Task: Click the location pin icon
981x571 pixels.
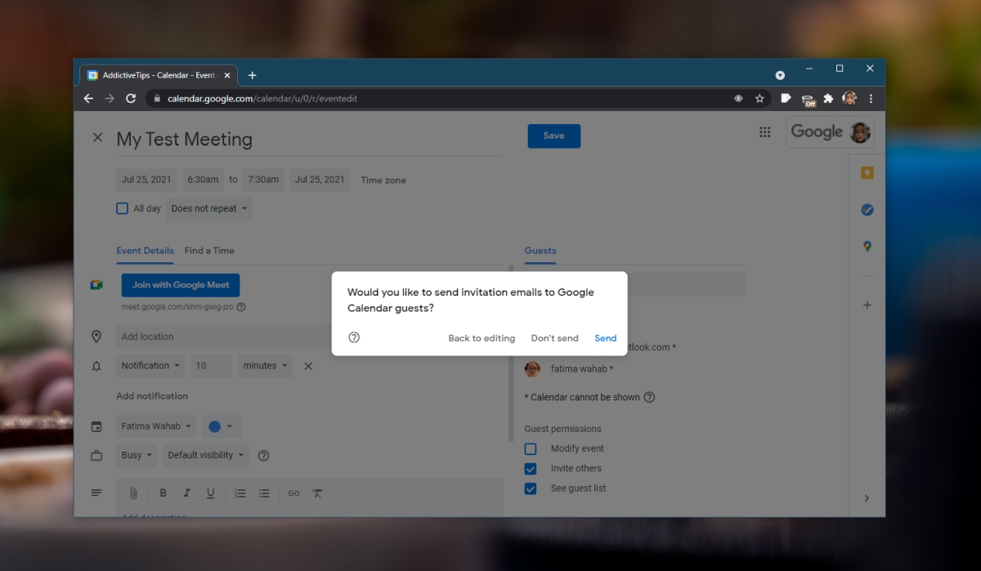Action: click(96, 337)
